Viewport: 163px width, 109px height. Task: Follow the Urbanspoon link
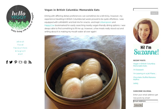click(x=106, y=22)
